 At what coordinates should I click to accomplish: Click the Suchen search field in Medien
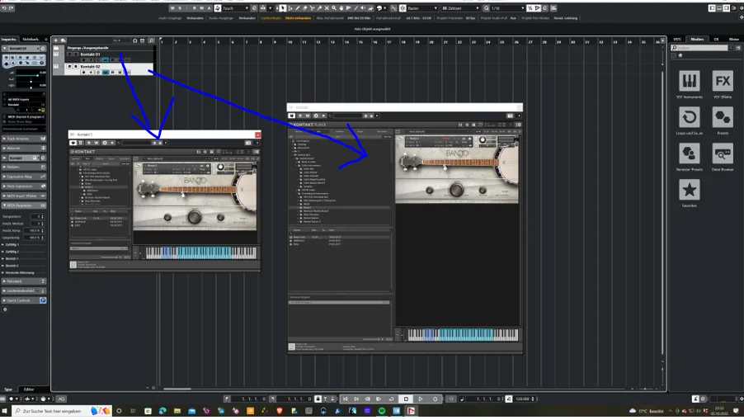click(699, 48)
